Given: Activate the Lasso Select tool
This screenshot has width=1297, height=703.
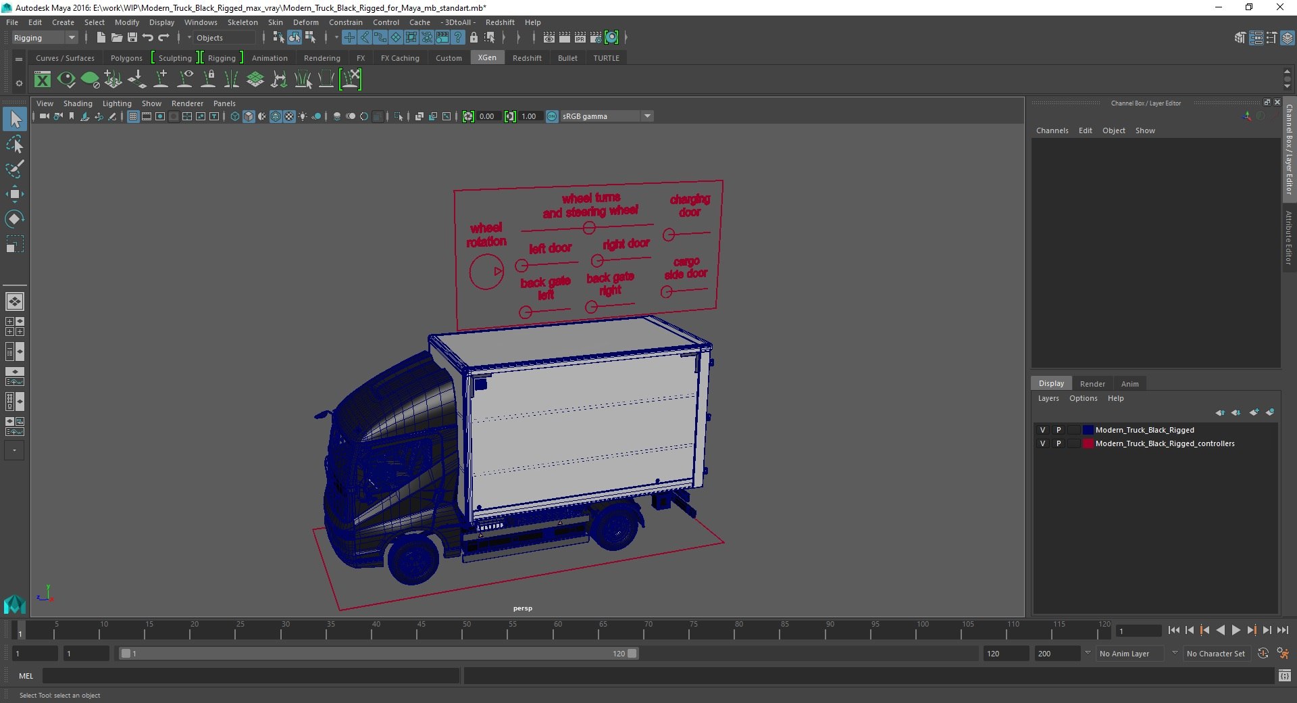Looking at the screenshot, I should (x=15, y=145).
